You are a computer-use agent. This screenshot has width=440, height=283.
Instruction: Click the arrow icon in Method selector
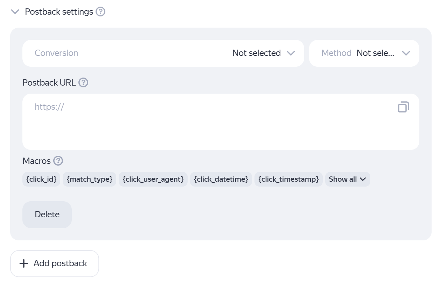(406, 53)
